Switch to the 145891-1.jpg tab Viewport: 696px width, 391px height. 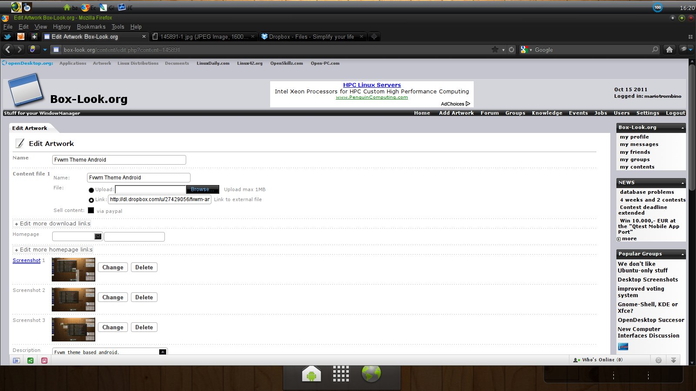click(x=204, y=36)
